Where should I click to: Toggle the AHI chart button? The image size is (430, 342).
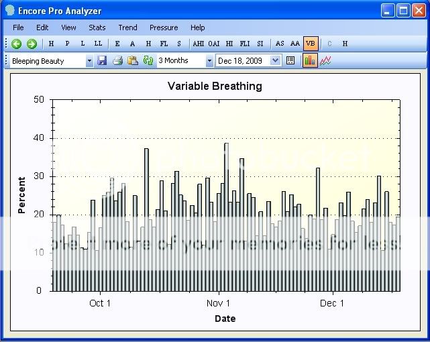pyautogui.click(x=199, y=44)
